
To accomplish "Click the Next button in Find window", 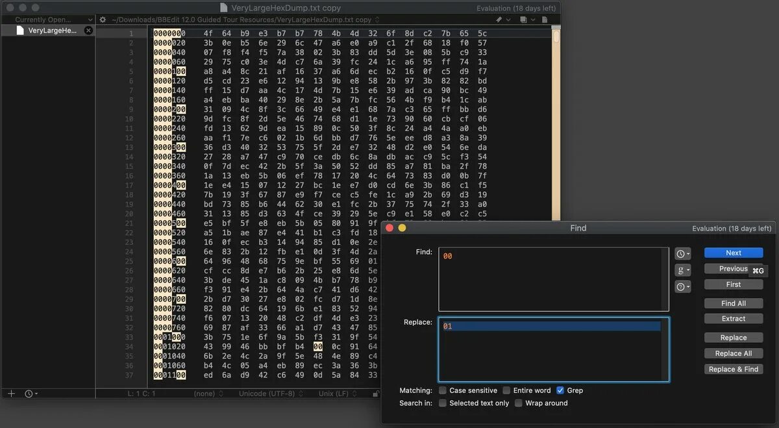I will pyautogui.click(x=734, y=253).
